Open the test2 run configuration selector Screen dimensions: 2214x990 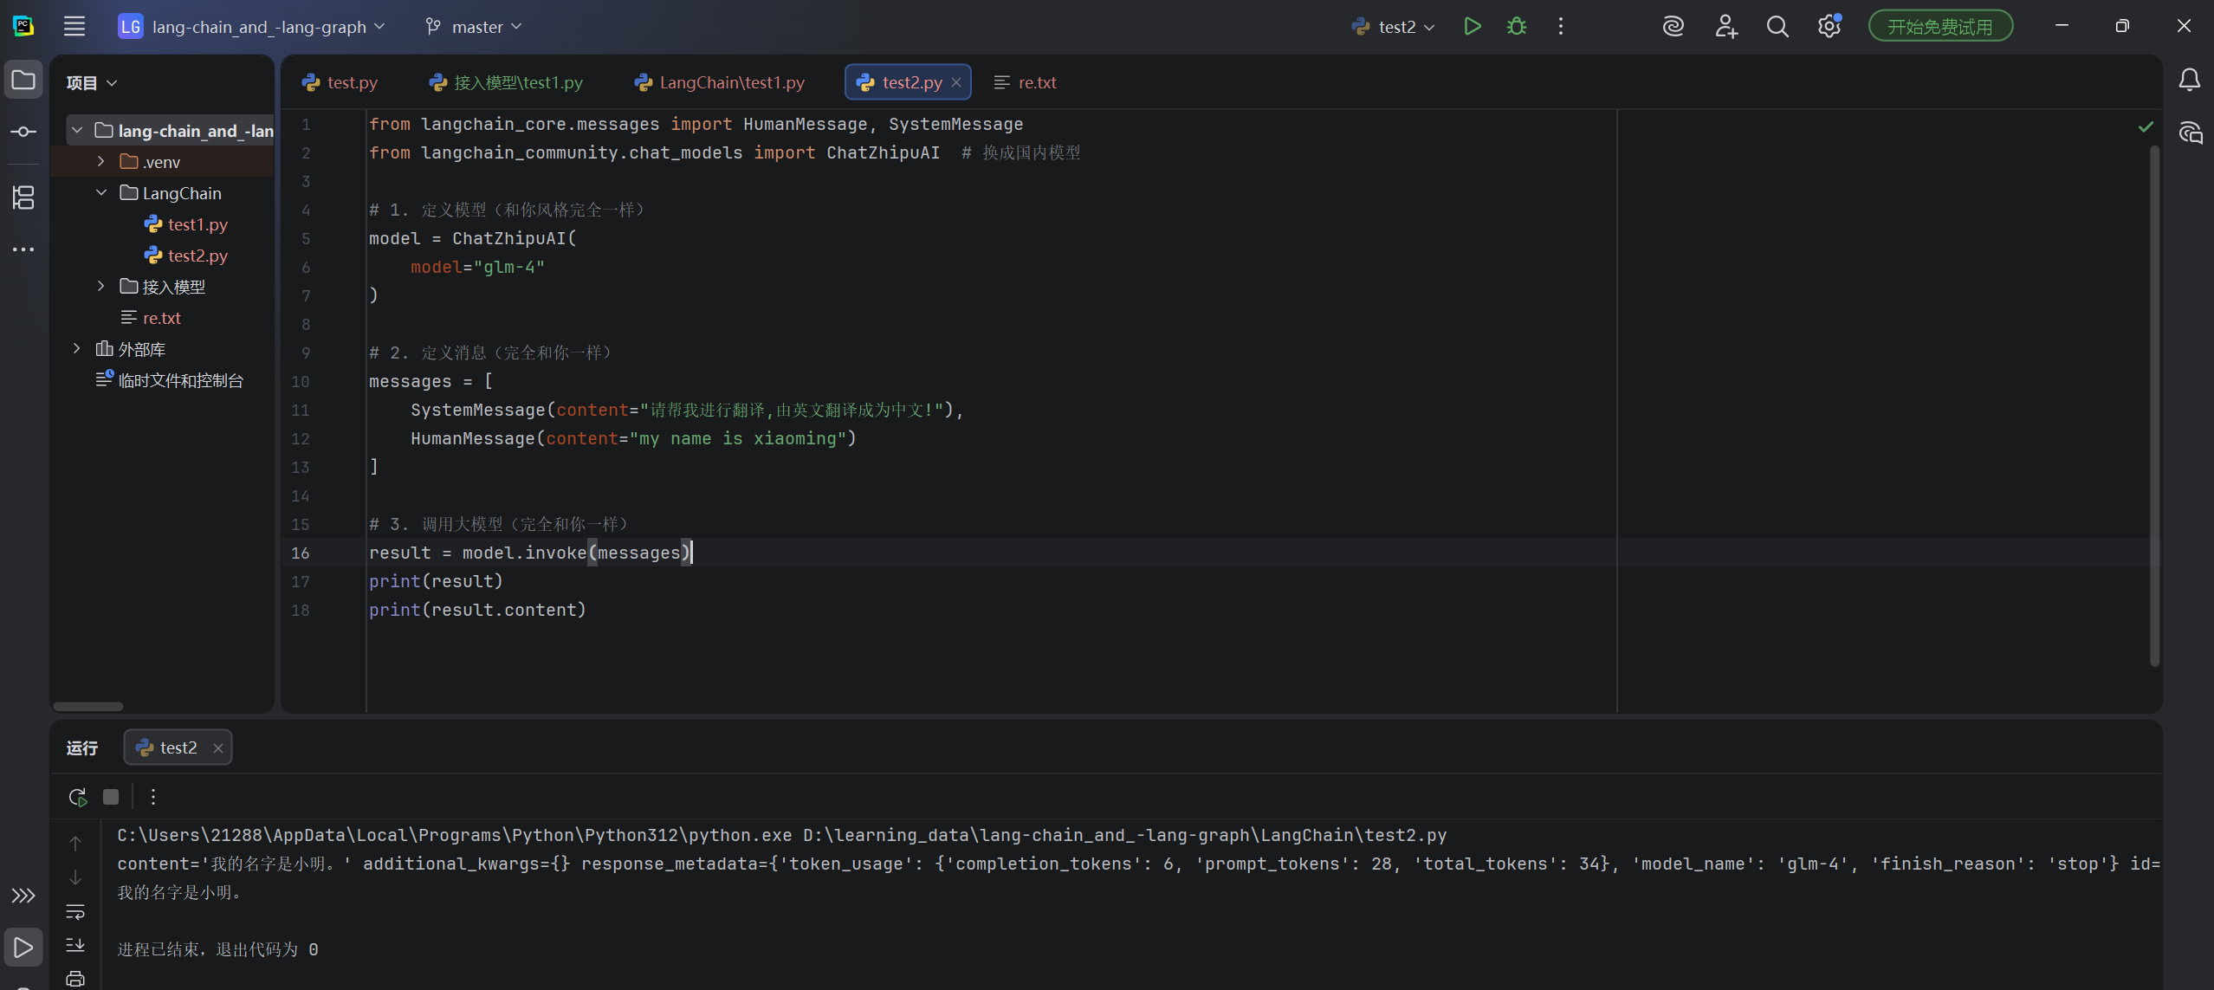[1395, 27]
